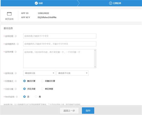
Task: Click the help icon beside 应用名称
Action: click(16, 36)
